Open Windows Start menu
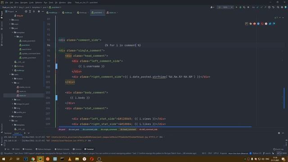This screenshot has height=162, width=288. [x=3, y=159]
